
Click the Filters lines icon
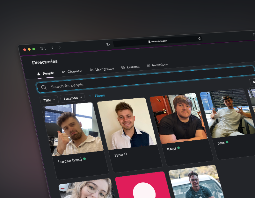tap(91, 96)
